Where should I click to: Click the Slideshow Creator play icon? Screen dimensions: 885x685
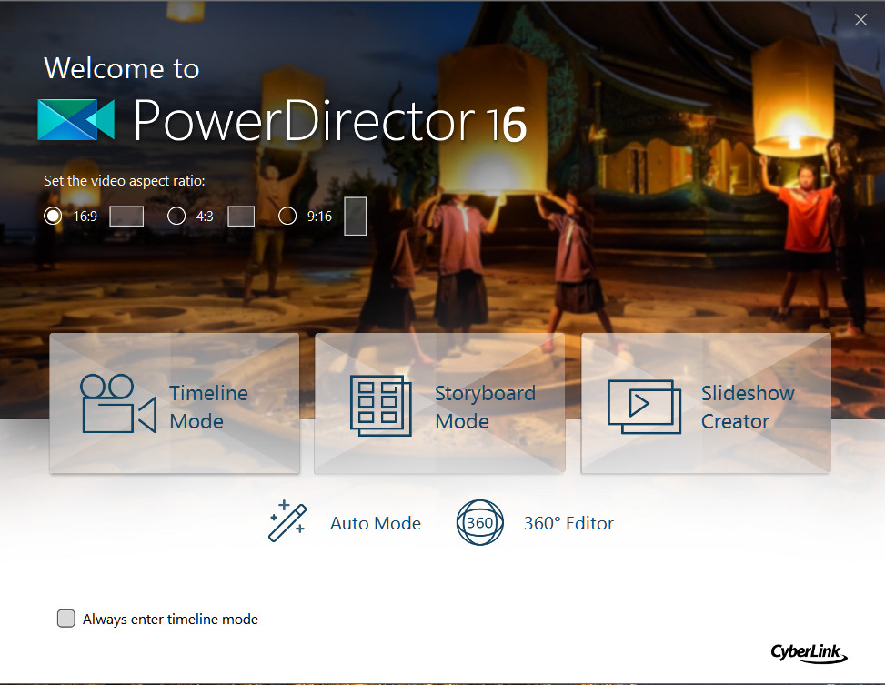[x=644, y=405]
